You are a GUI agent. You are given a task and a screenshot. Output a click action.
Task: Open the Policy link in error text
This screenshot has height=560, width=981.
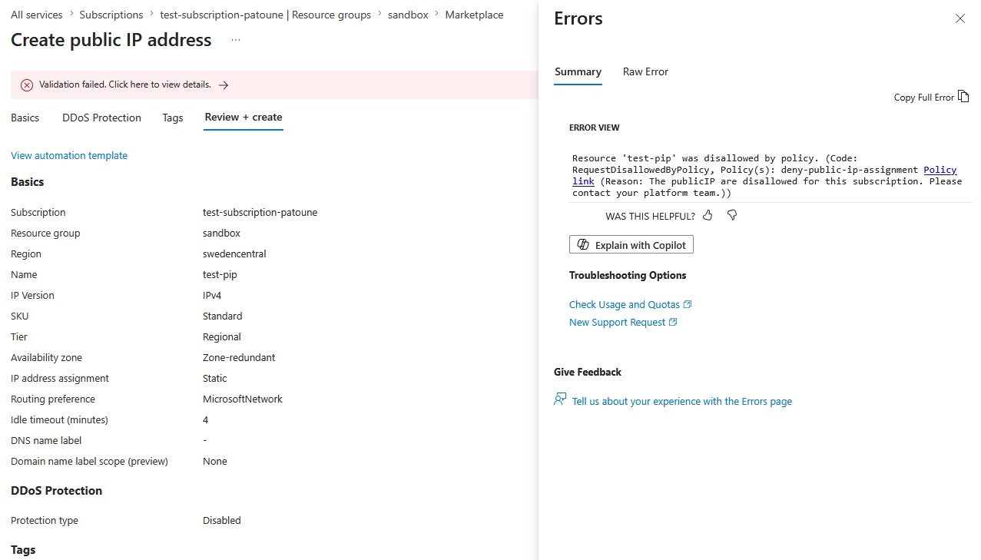940,170
